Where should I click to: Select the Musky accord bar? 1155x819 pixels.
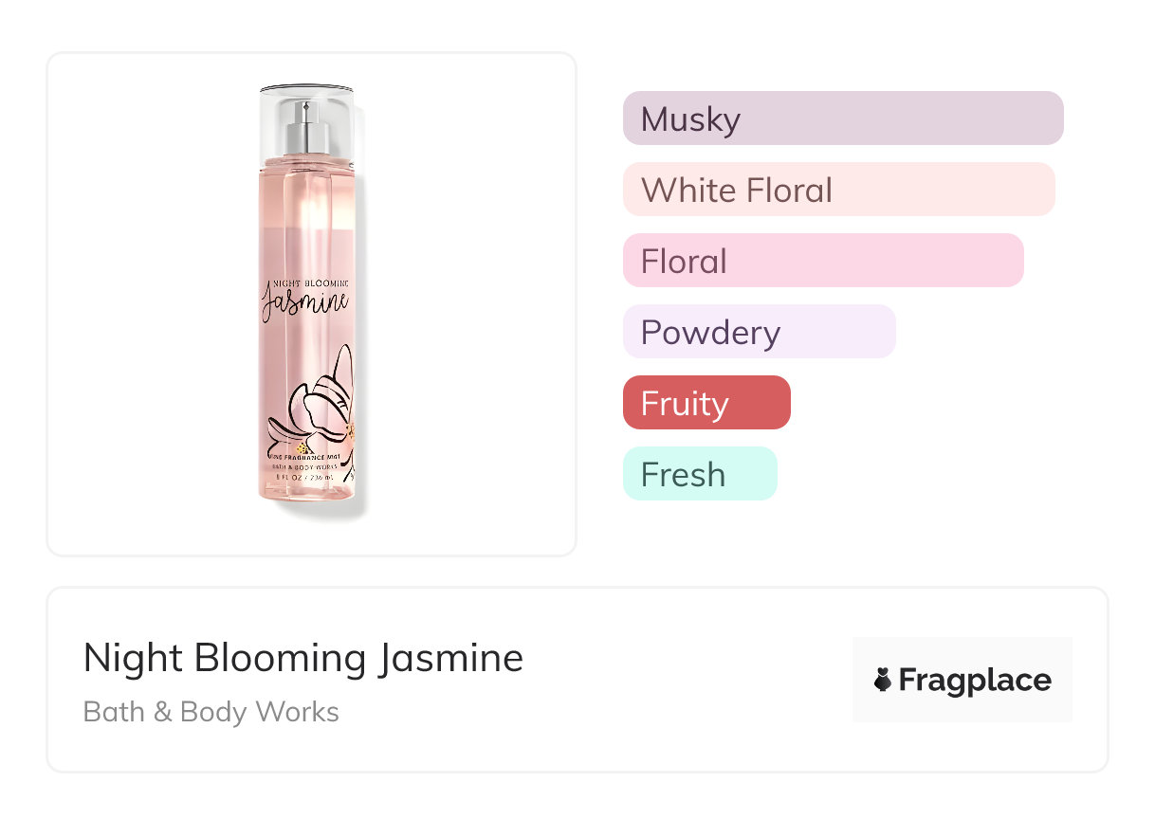tap(842, 118)
